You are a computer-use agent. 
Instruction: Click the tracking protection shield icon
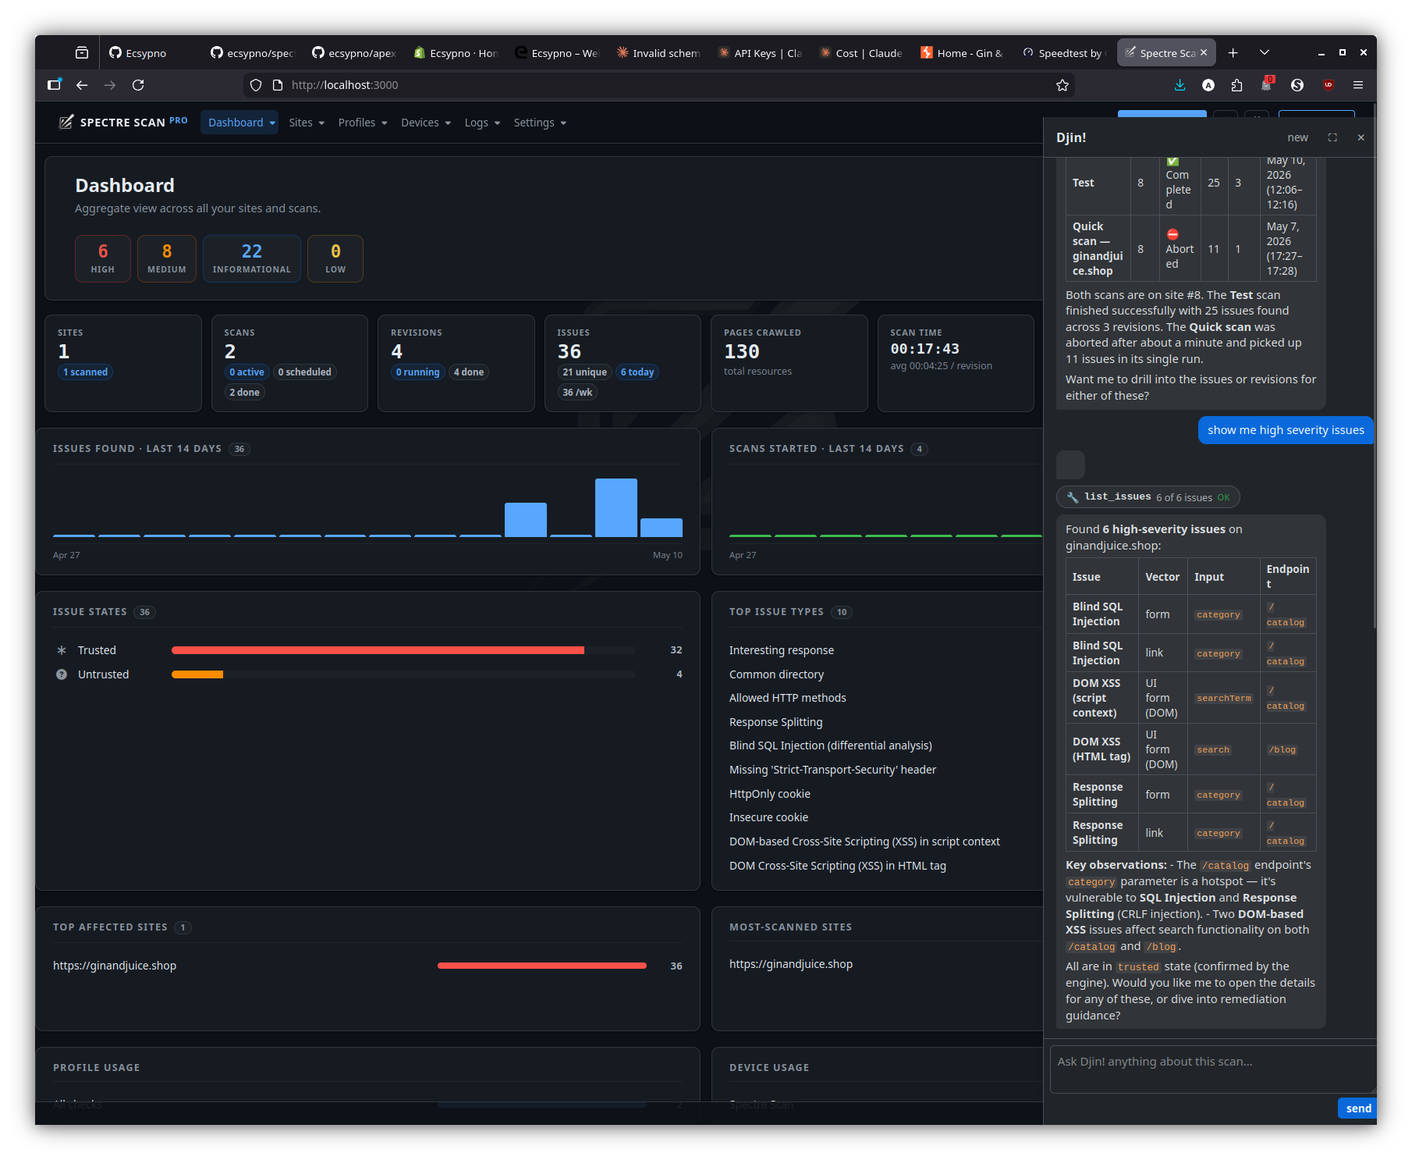click(x=256, y=85)
